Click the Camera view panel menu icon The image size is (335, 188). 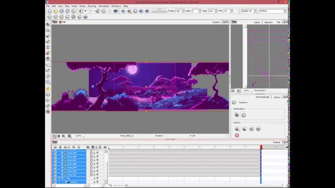[x=55, y=22]
